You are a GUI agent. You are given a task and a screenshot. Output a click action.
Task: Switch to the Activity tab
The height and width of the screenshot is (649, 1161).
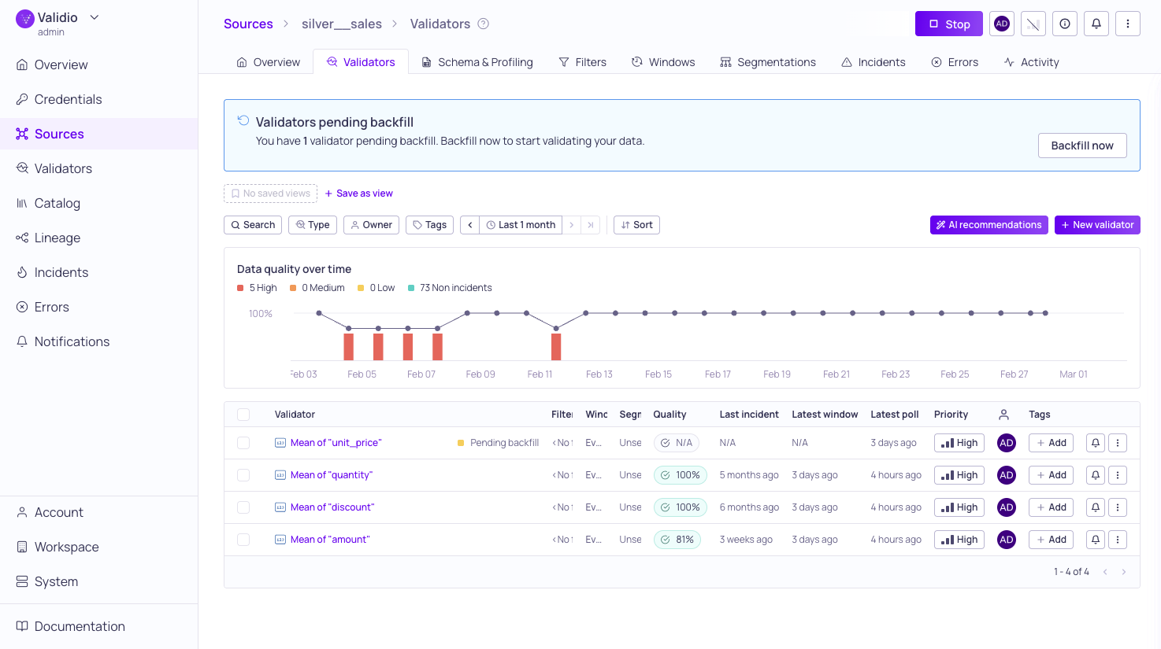pos(1031,62)
